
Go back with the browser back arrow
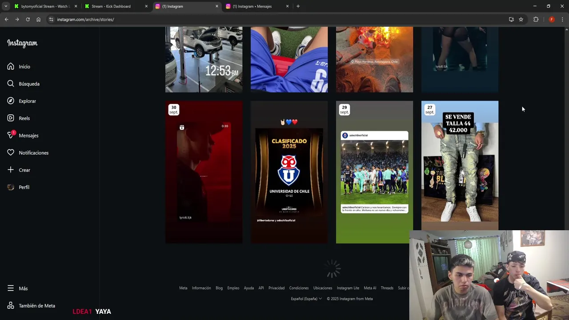coord(6,20)
